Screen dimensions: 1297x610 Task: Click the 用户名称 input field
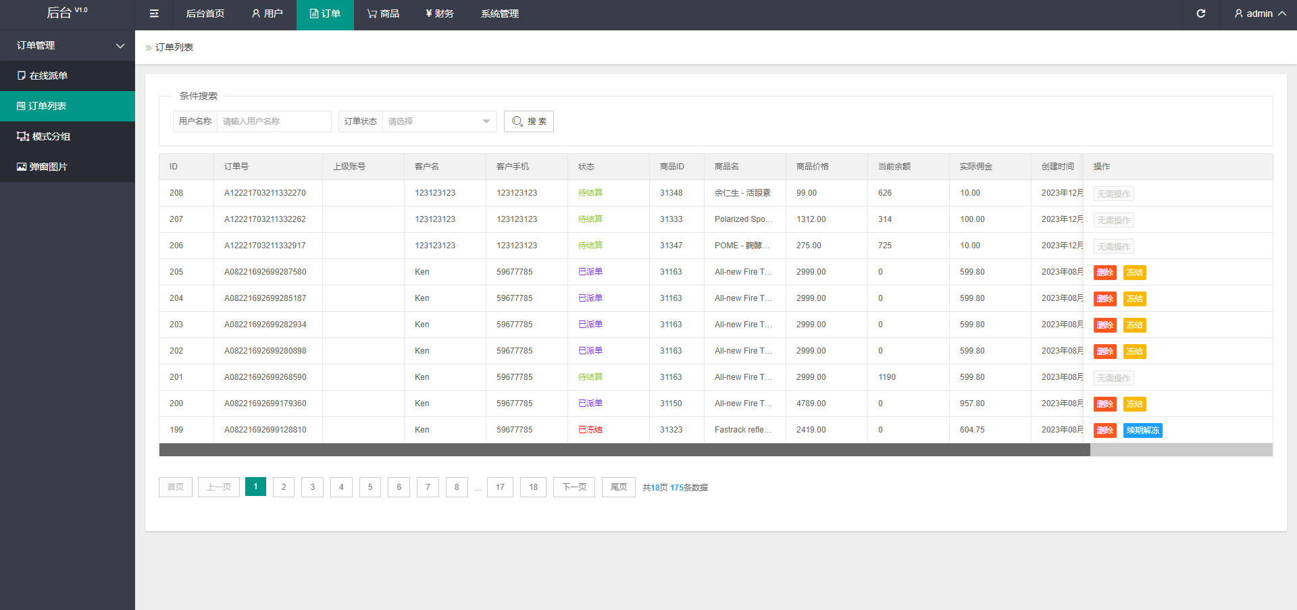tap(274, 121)
